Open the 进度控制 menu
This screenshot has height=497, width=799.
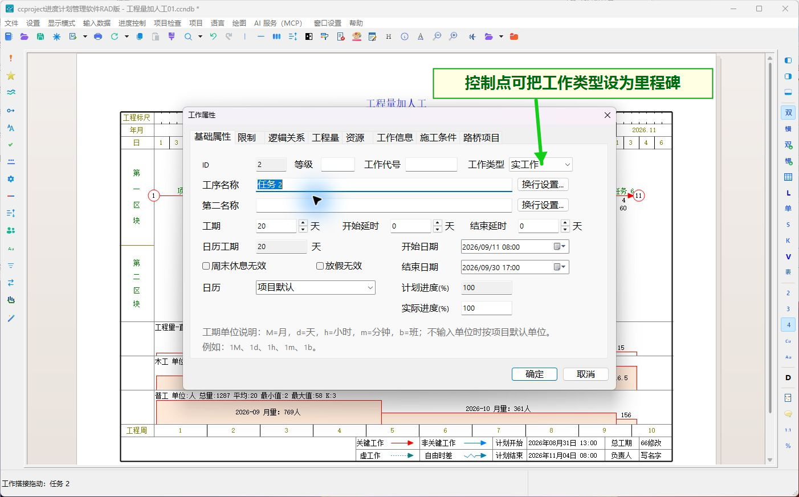(x=132, y=23)
